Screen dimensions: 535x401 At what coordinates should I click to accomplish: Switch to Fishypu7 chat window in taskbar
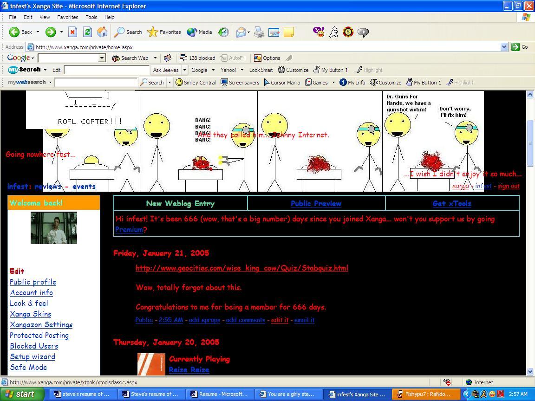coord(426,394)
